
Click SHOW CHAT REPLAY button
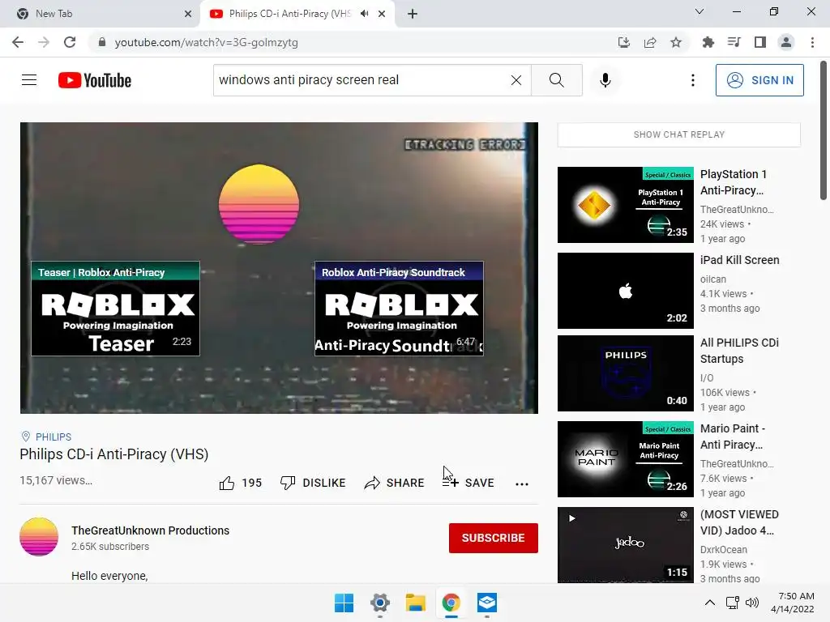tap(679, 134)
